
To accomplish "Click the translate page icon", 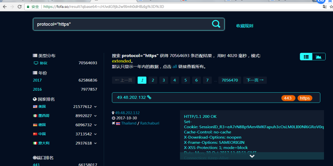I will pyautogui.click(x=325, y=7).
